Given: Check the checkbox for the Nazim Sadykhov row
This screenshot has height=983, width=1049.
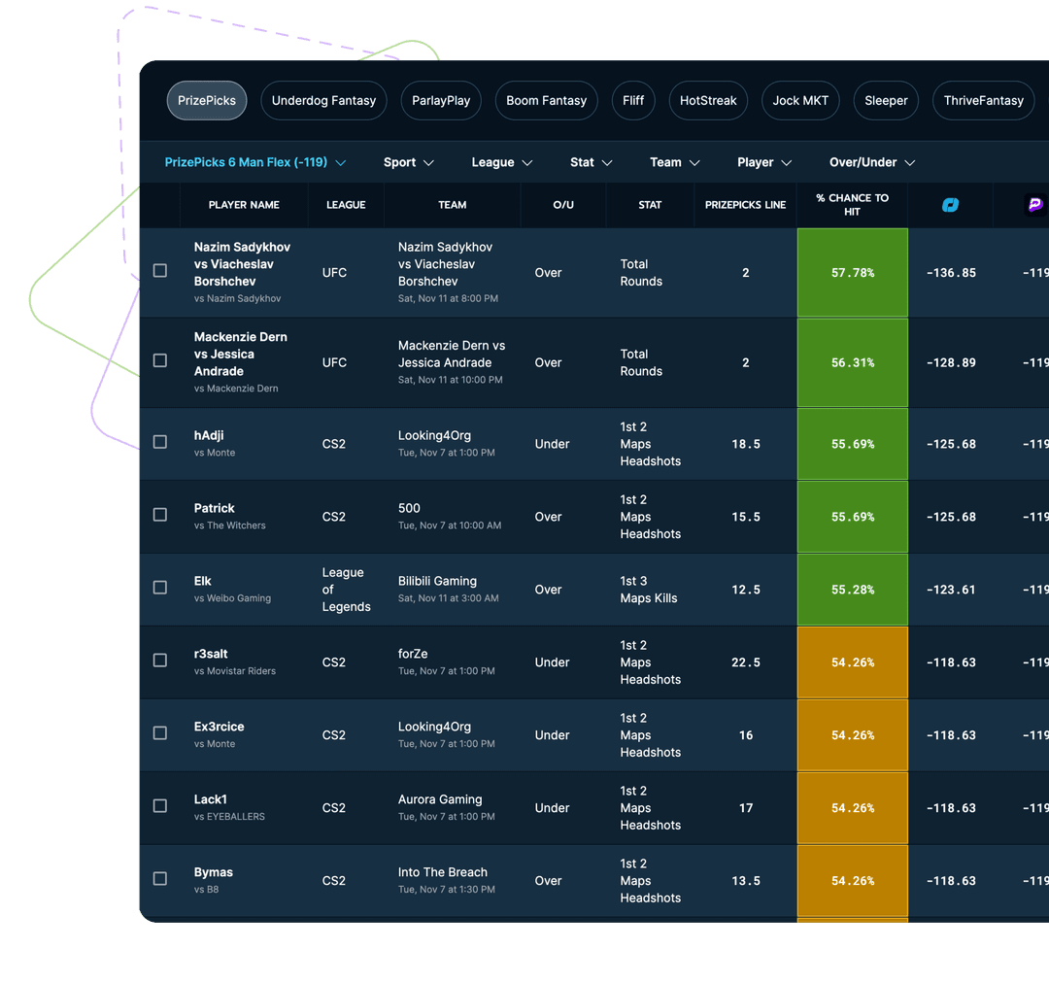Looking at the screenshot, I should pyautogui.click(x=159, y=272).
